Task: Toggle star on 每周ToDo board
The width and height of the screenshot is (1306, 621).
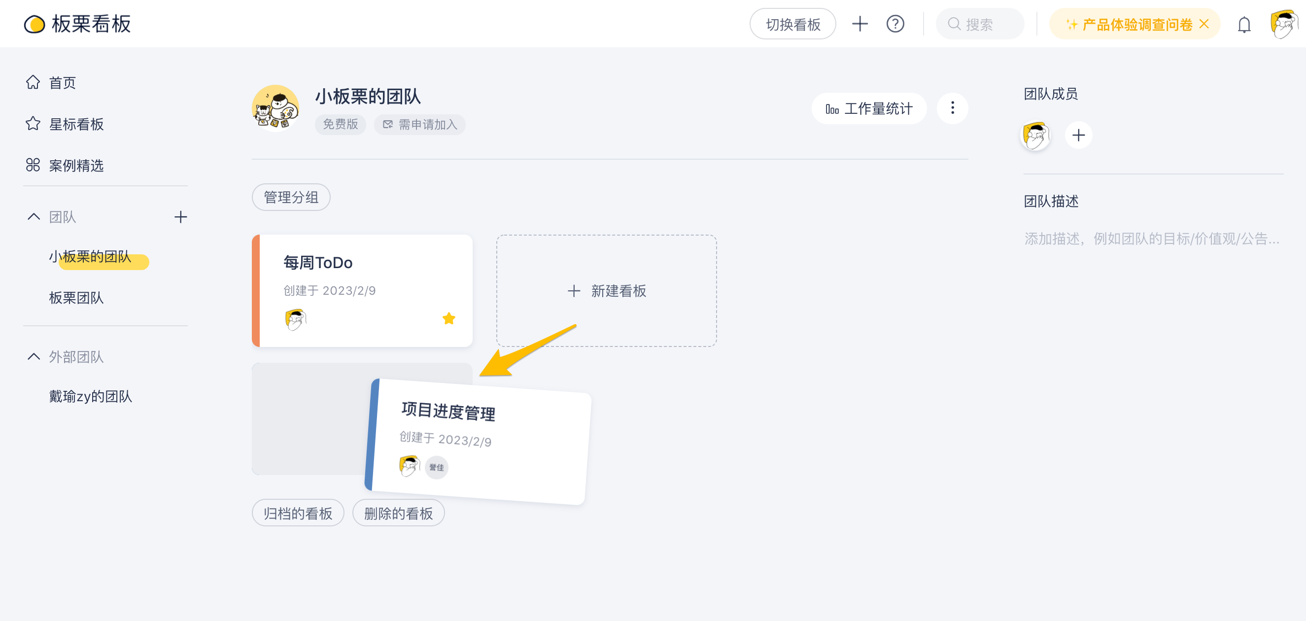Action: 448,318
